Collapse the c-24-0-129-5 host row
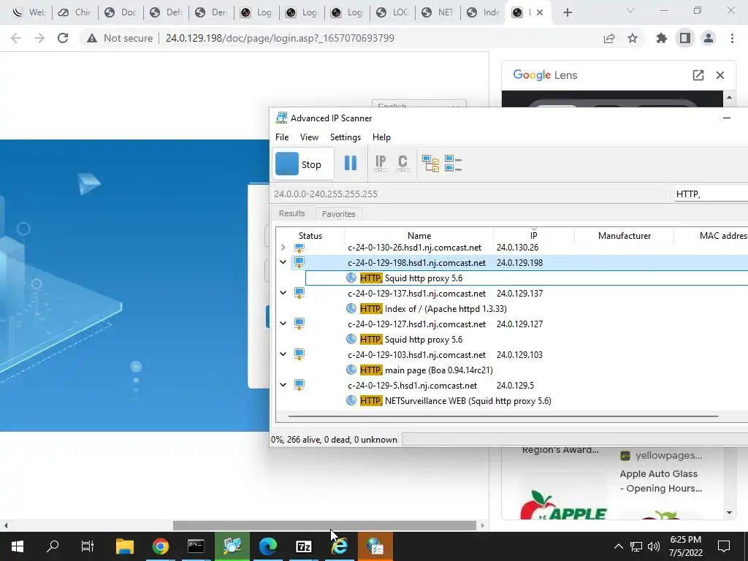Viewport: 748px width, 561px height. (283, 384)
